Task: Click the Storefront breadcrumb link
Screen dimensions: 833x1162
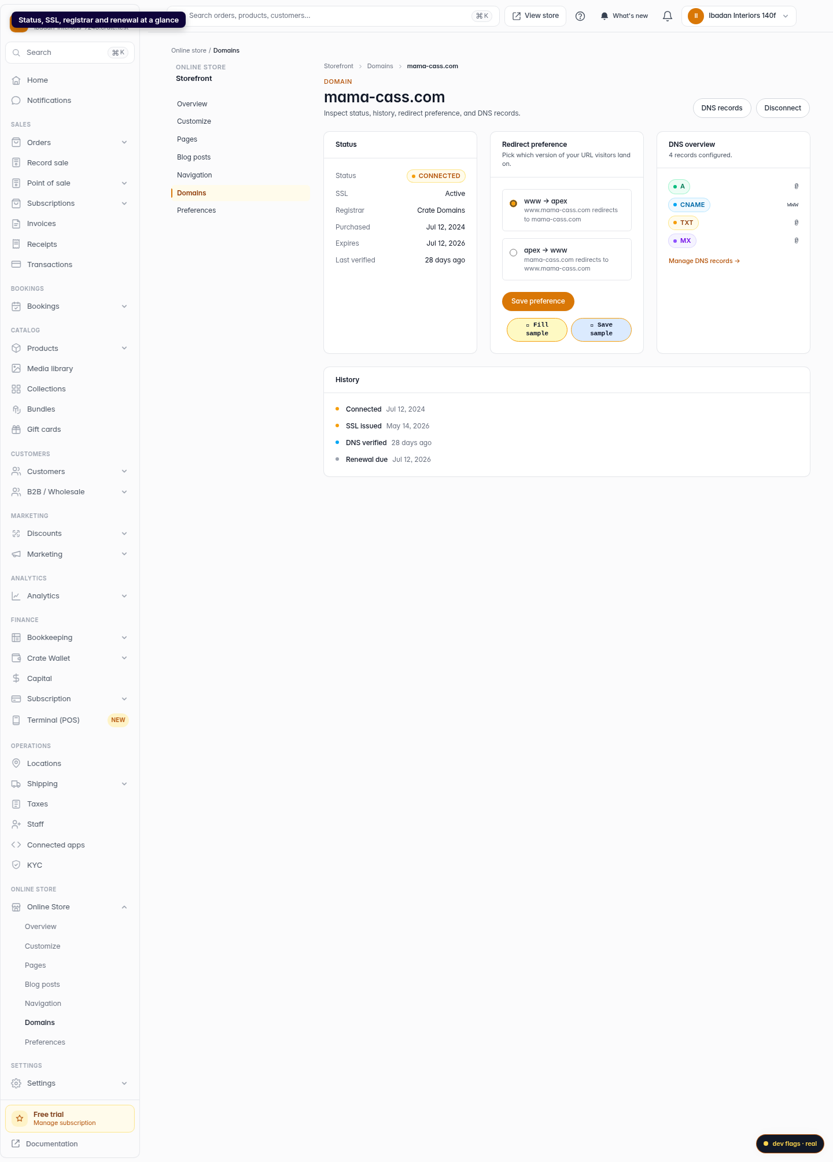Action: tap(338, 66)
